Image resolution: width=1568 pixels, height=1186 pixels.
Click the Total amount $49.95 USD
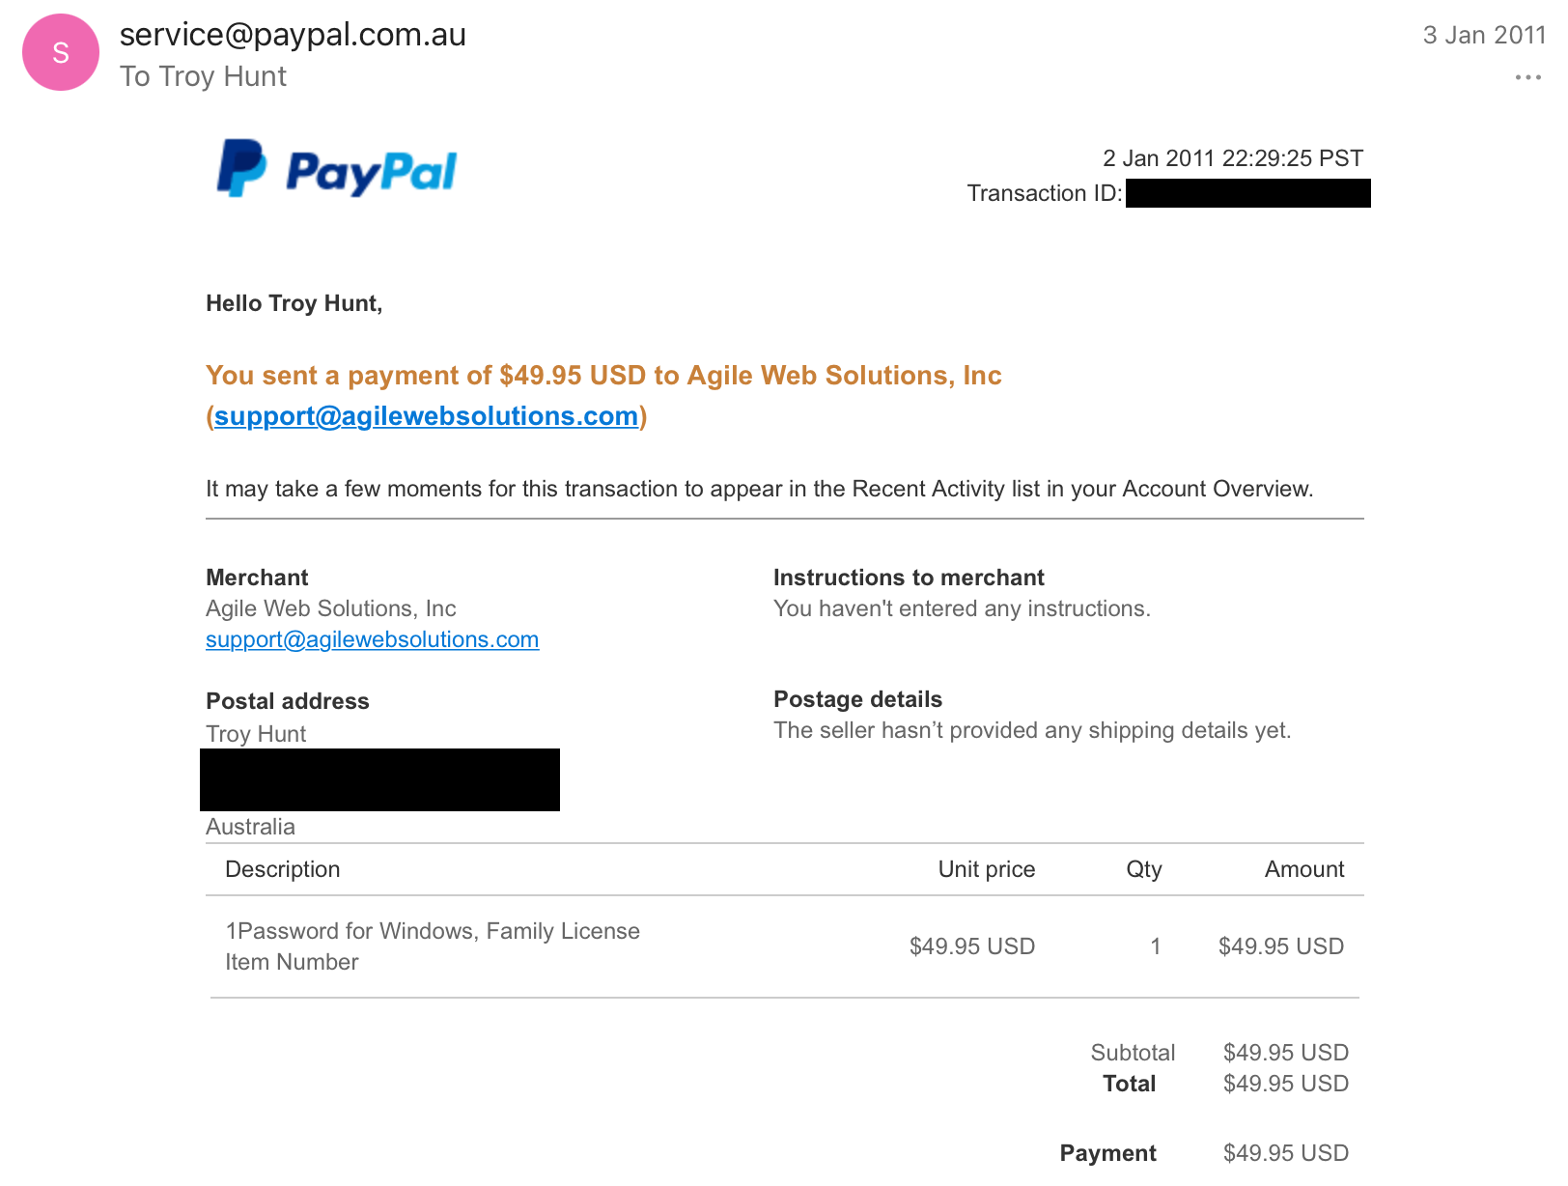pyautogui.click(x=1285, y=1084)
